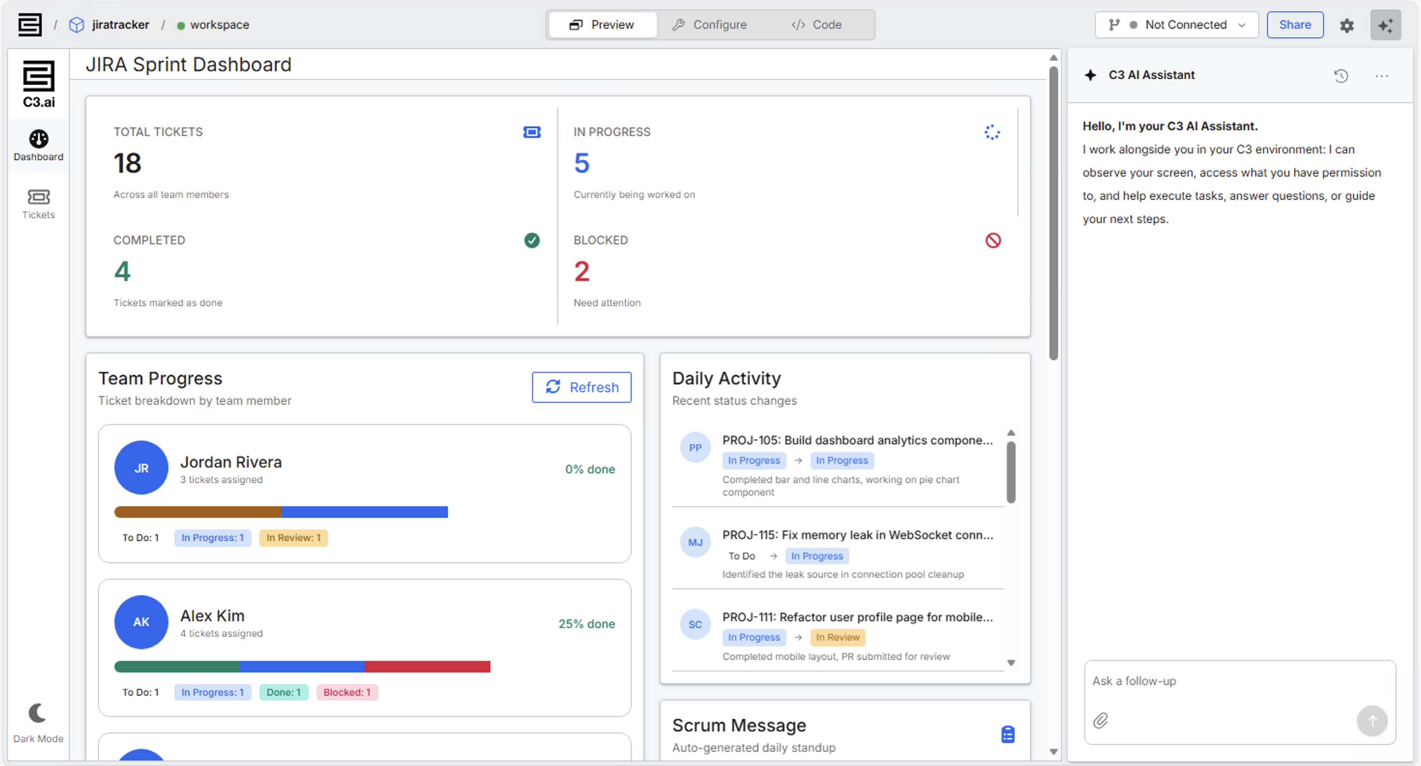Click Daily Activity scroll up arrow
The width and height of the screenshot is (1421, 766).
1010,433
